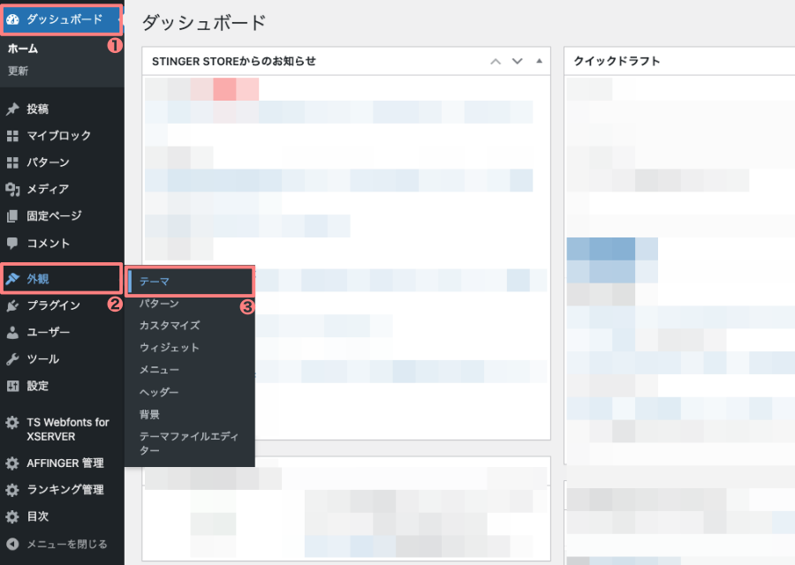
Task: Click the person icon beside ユーザー
Action: coord(12,333)
